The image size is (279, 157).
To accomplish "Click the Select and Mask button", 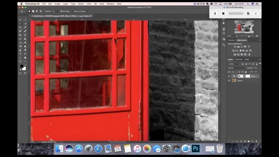I will pos(80,11).
